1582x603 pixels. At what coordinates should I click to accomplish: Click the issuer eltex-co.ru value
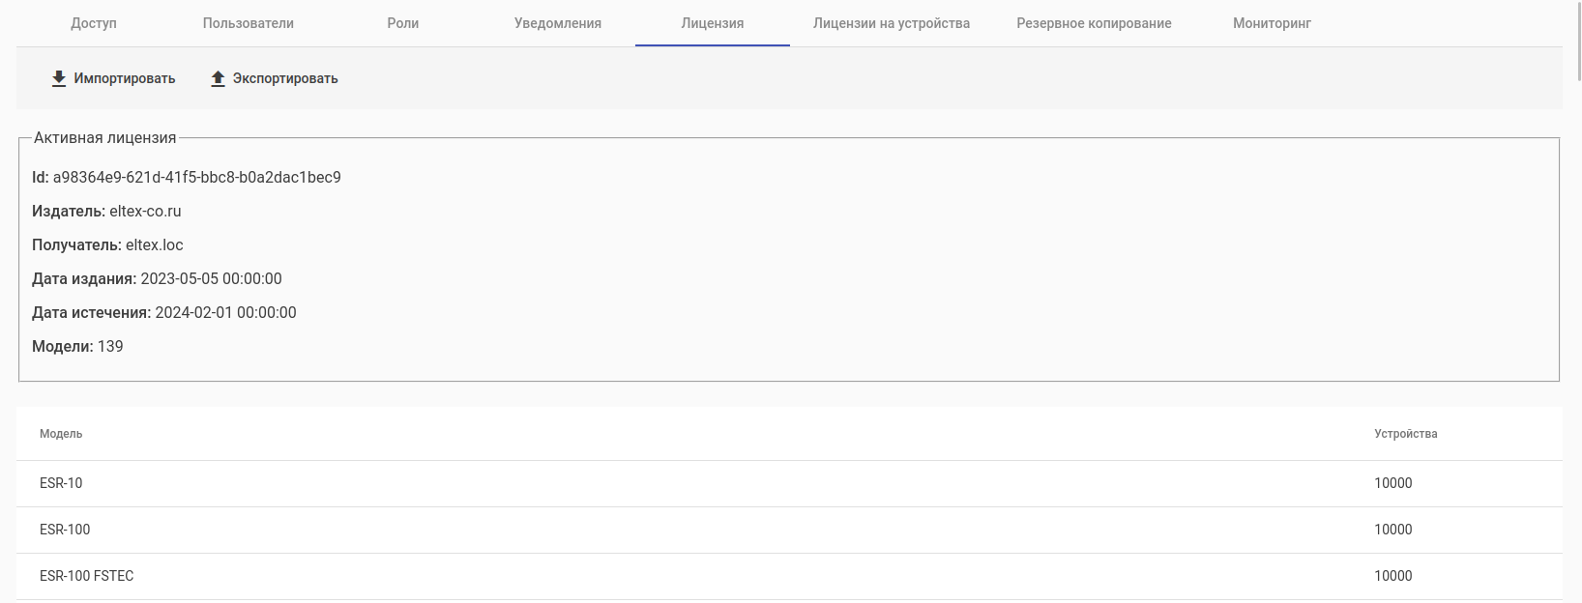click(x=145, y=212)
